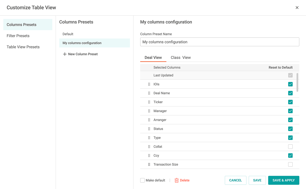Click the drag handle for IOIs row
Image resolution: width=306 pixels, height=189 pixels.
coord(149,84)
